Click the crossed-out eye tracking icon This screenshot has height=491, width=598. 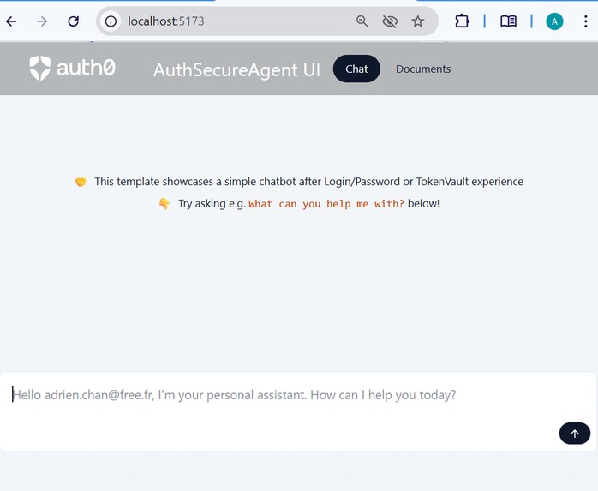click(390, 21)
